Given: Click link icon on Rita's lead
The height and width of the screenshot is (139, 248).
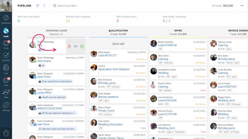Looking at the screenshot, I should pyautogui.click(x=76, y=46).
